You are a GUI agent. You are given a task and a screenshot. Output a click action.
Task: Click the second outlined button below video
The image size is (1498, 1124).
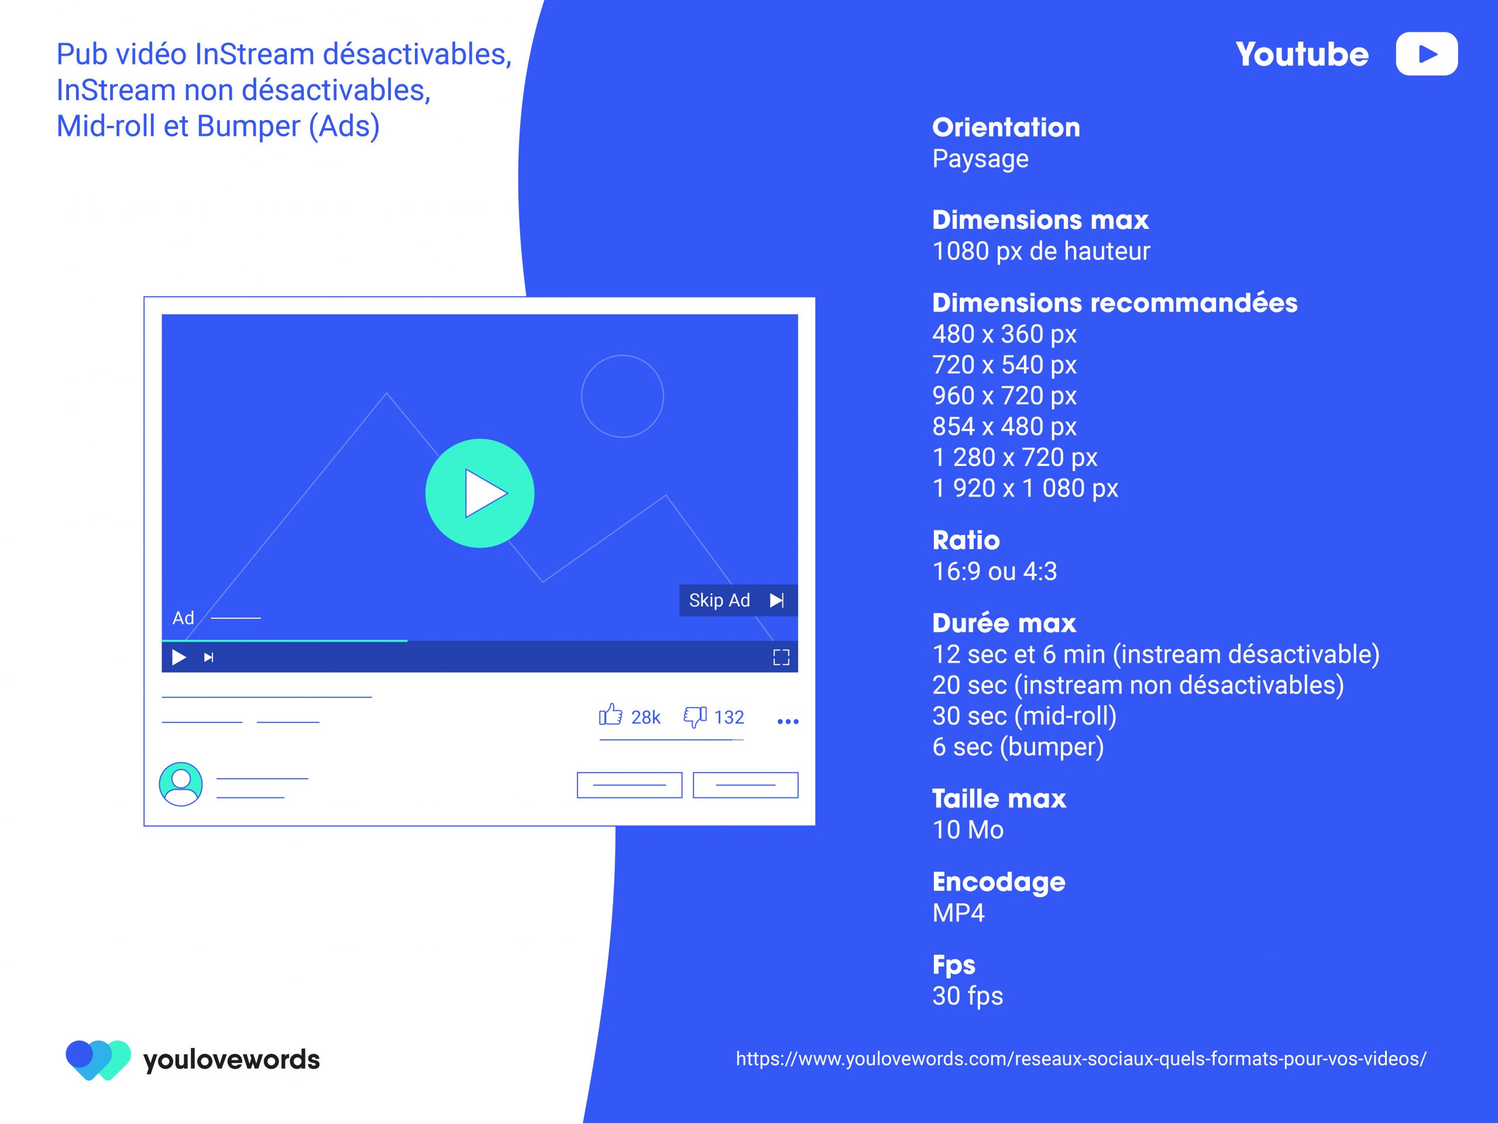pos(745,784)
